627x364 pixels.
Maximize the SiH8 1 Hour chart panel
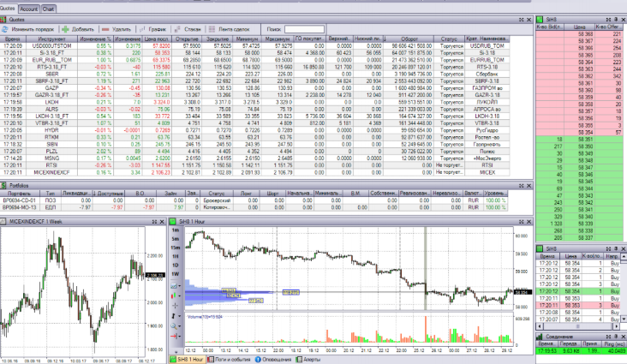point(522,221)
